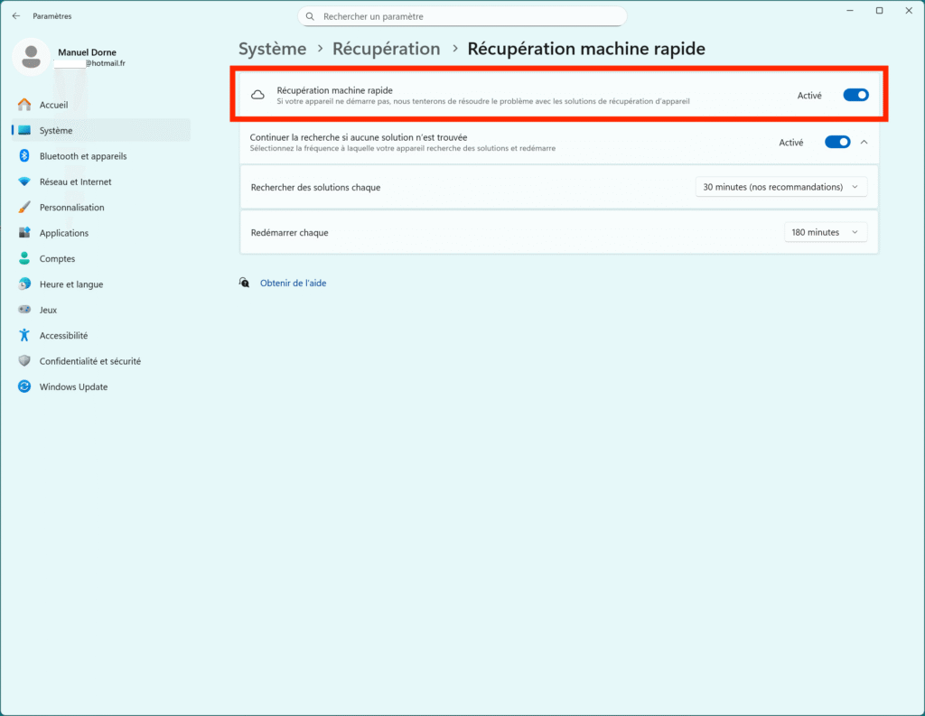Viewport: 925px width, 716px height.
Task: Click the Bluetooth et appareils icon
Action: (24, 156)
